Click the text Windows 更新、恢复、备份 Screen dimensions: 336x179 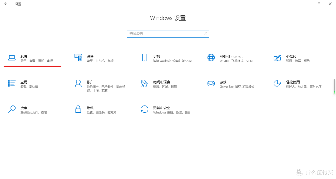click(x=172, y=112)
